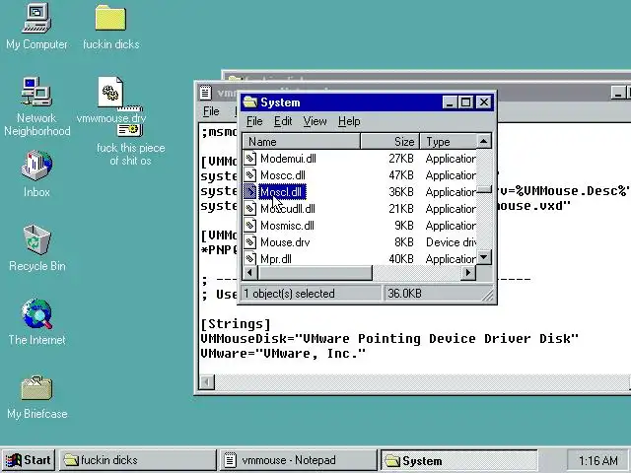Click the file list scroll down arrow
This screenshot has width=631, height=473.
pos(484,257)
